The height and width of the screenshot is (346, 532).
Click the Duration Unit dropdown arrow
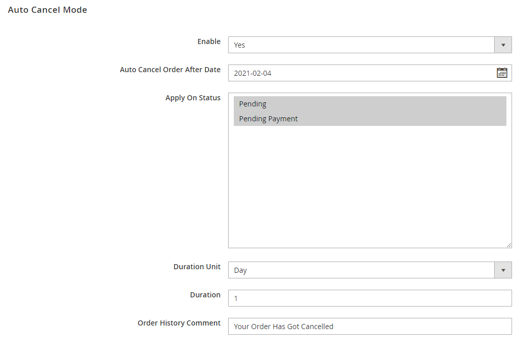(503, 270)
